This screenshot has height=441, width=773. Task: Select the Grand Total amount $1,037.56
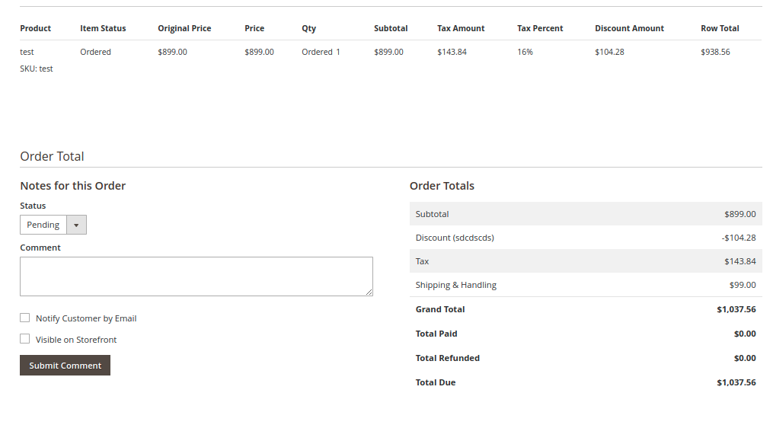coord(736,309)
